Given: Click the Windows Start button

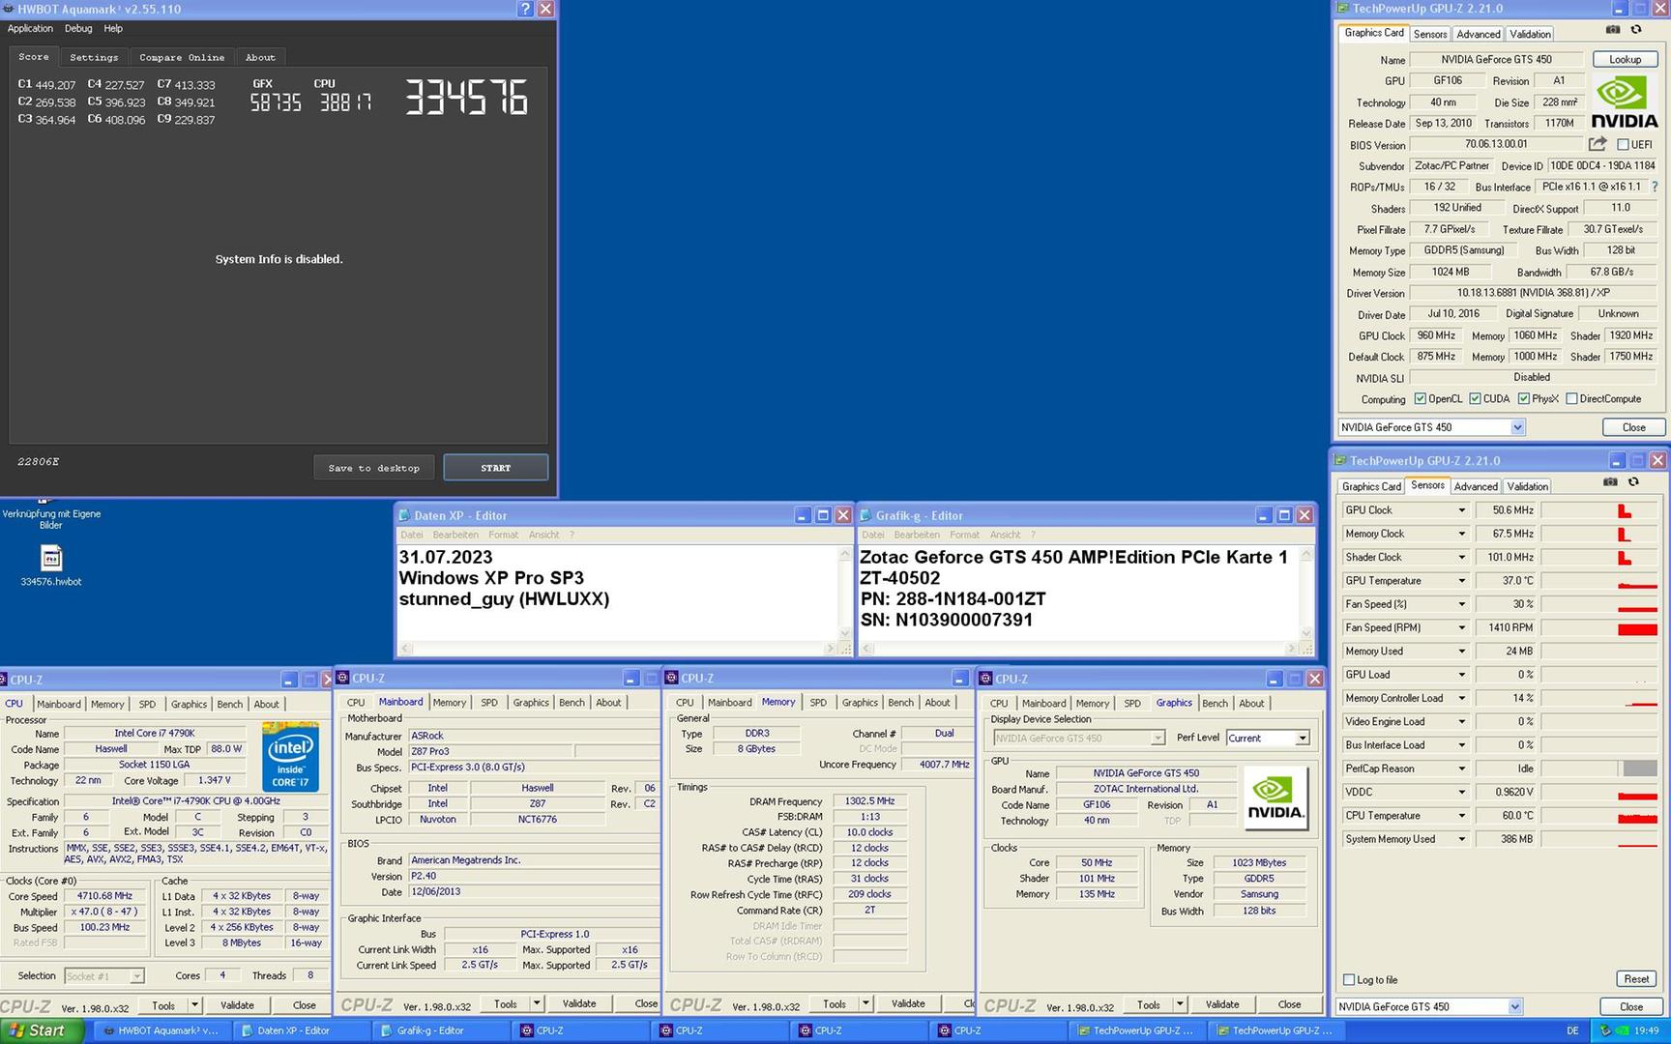Looking at the screenshot, I should tap(42, 1030).
